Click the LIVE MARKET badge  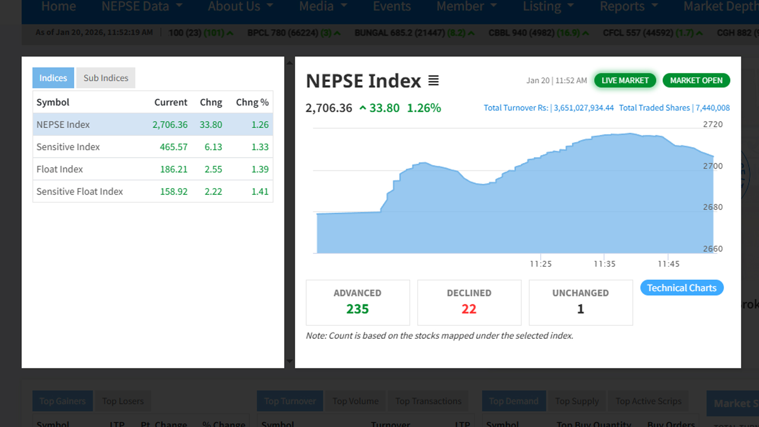click(x=625, y=80)
